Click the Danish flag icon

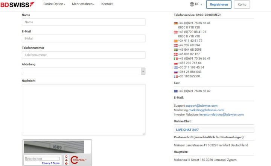click(176, 54)
